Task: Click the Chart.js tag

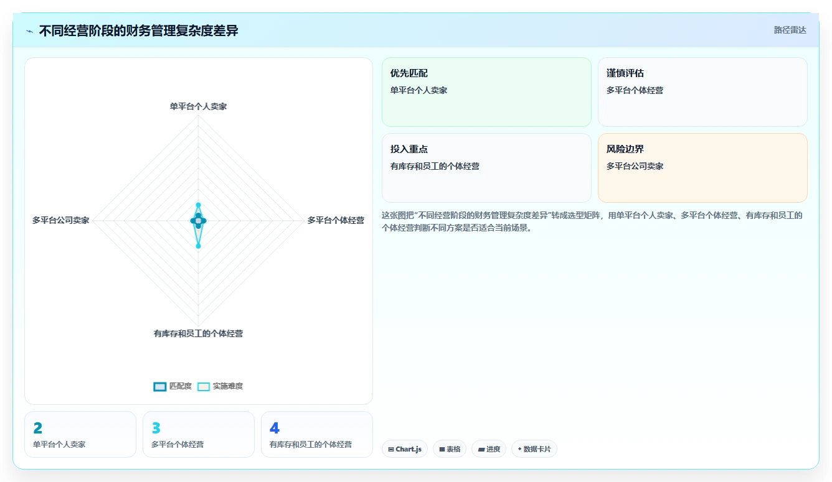Action: 405,449
